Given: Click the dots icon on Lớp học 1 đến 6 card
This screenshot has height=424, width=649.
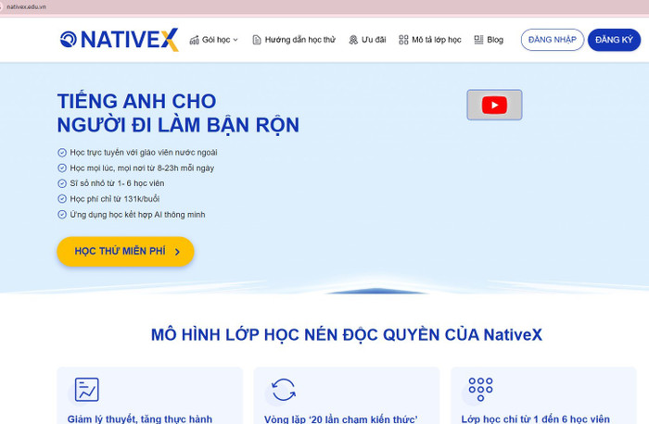Looking at the screenshot, I should [x=480, y=390].
